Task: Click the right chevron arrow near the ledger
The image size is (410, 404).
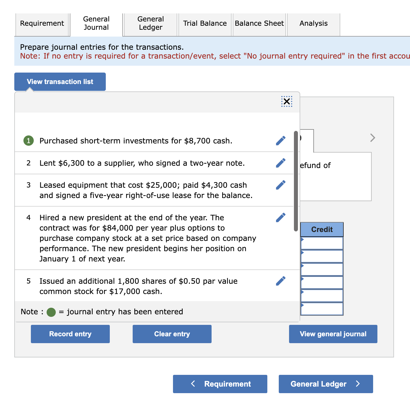Action: (373, 138)
